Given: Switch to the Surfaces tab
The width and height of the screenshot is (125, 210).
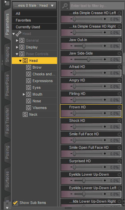Looking at the screenshot, I should point(7,179).
